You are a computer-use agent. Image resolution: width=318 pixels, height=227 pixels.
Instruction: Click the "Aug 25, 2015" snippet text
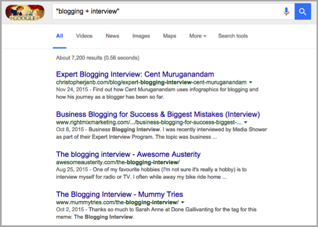(72, 170)
